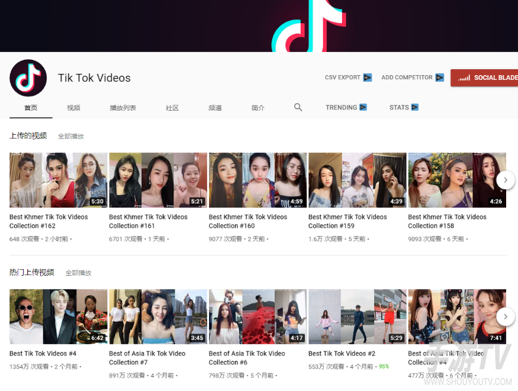Open thumbnail of Best Tik Tok Videos #2

(358, 316)
